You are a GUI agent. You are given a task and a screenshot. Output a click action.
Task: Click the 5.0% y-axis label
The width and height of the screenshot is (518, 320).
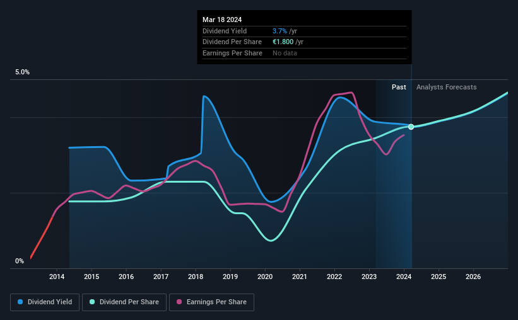[x=22, y=72]
